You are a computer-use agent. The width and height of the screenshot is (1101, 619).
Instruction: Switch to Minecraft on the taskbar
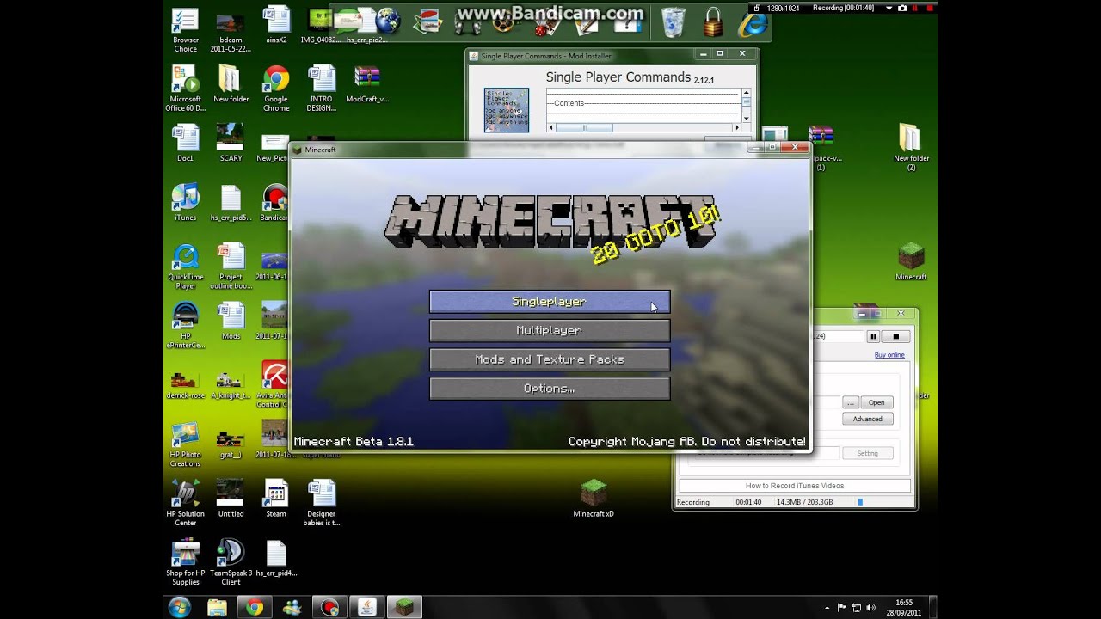coord(404,607)
